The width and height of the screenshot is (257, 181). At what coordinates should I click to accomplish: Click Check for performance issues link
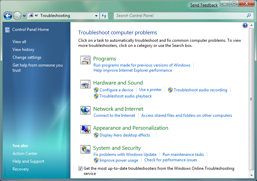[x=171, y=160]
